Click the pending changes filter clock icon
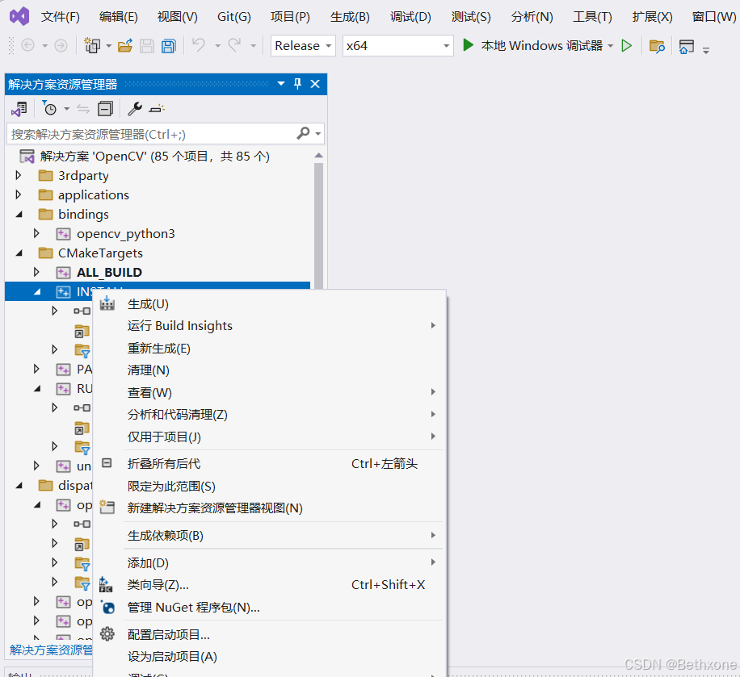Screen dimensions: 740x677 click(x=49, y=108)
